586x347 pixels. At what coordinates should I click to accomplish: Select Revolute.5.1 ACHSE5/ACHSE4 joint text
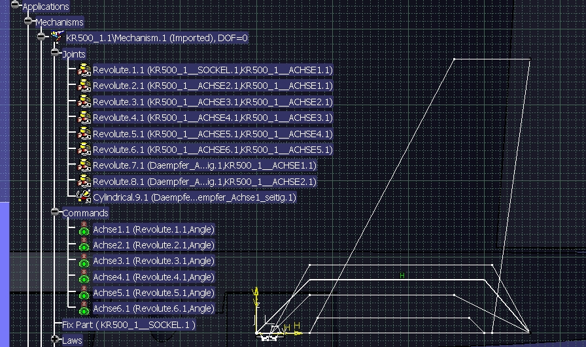coord(213,134)
